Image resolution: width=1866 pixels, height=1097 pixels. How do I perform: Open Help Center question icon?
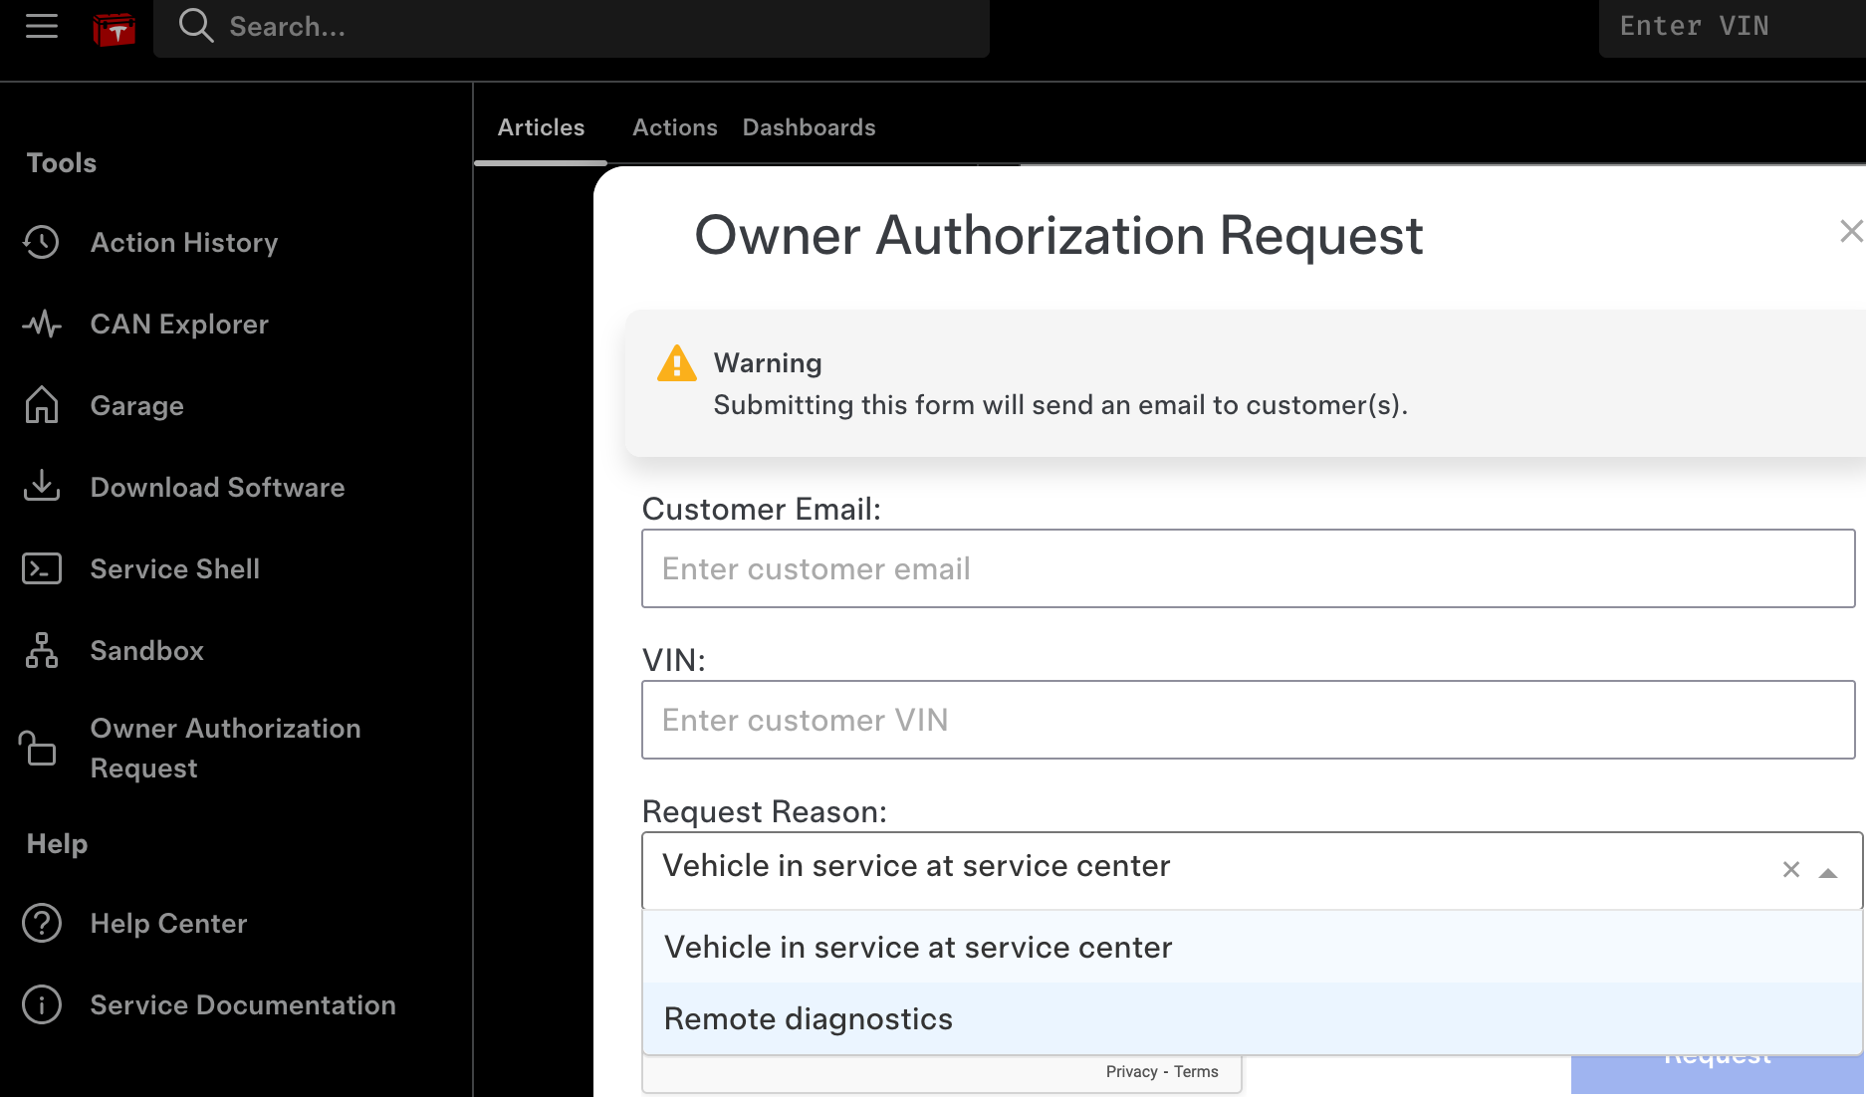(x=42, y=924)
